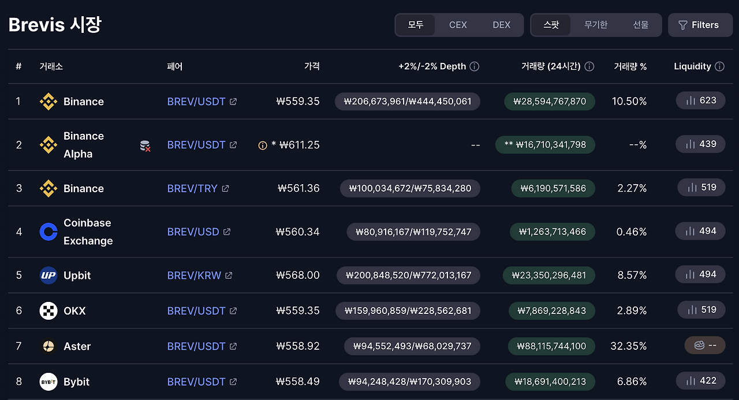Open BREV/USDT pair link for Binance row 1
The width and height of the screenshot is (739, 400).
pos(202,102)
